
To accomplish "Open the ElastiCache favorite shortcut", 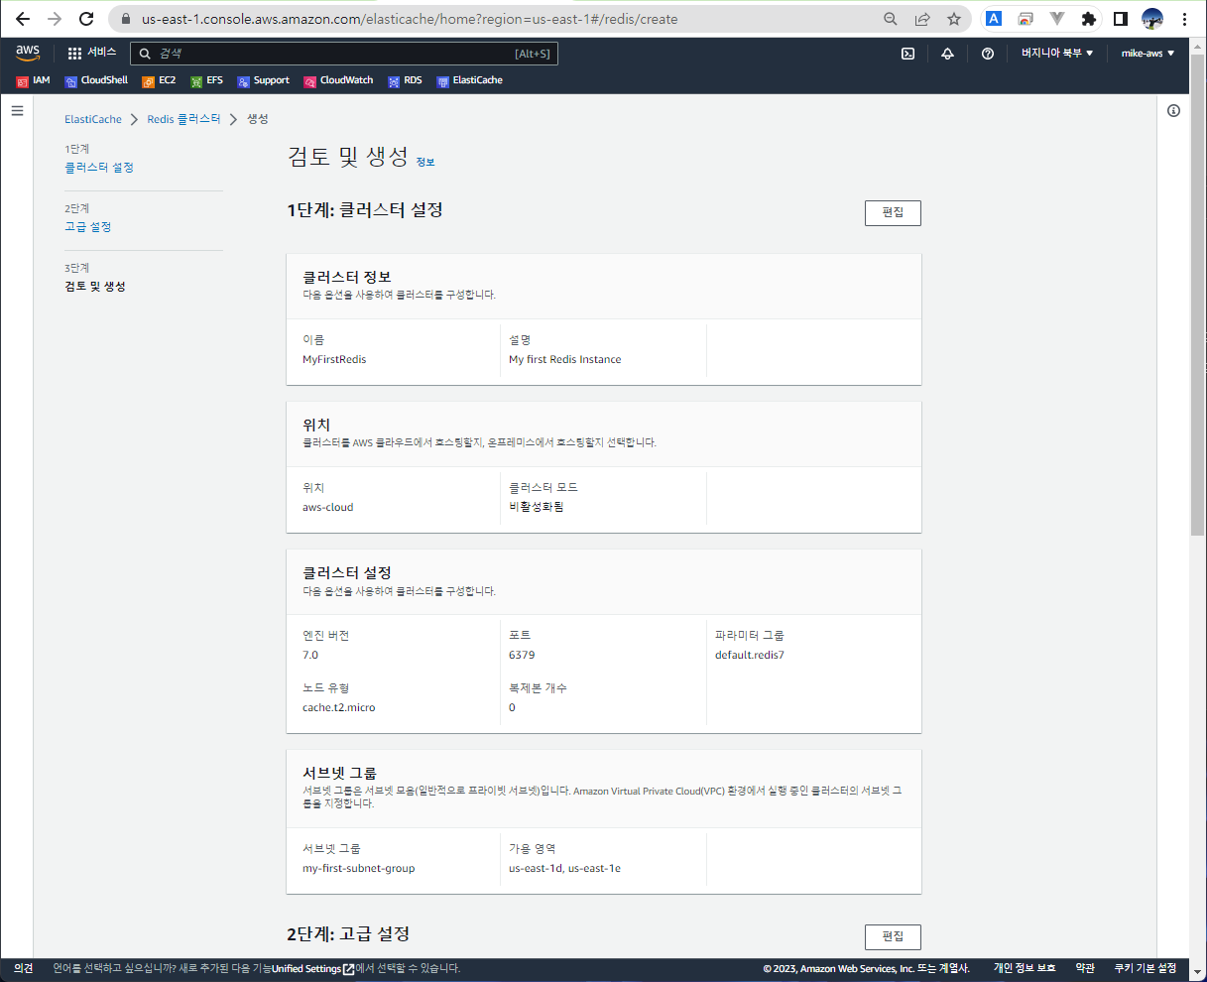I will coord(469,80).
